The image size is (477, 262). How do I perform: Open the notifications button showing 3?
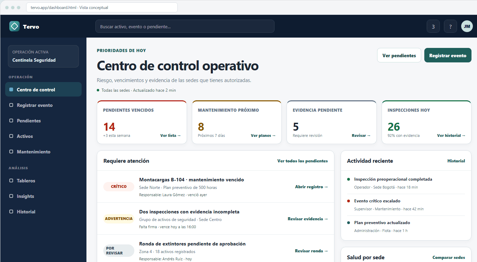point(433,26)
